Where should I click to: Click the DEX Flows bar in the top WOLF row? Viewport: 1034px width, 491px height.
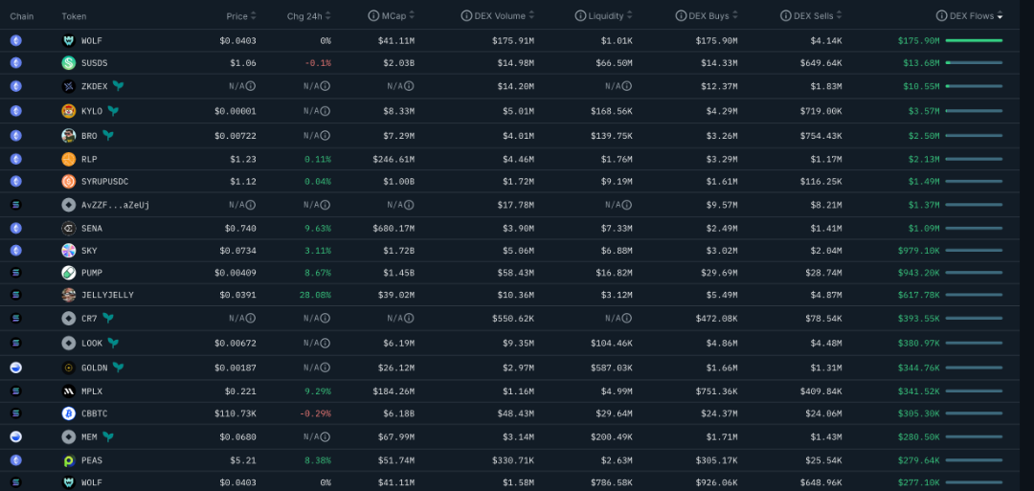point(974,40)
